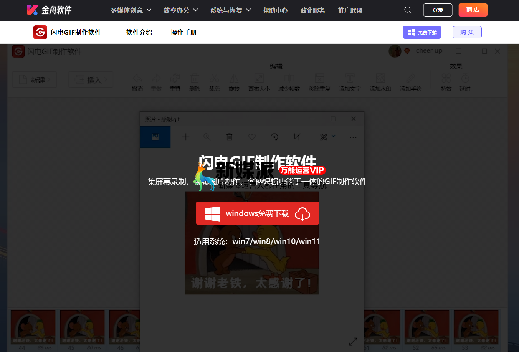Select the user avatar beside cheer up
519x352 pixels.
click(x=395, y=51)
